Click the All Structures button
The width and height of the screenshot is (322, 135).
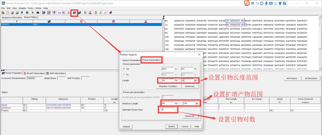311,79
